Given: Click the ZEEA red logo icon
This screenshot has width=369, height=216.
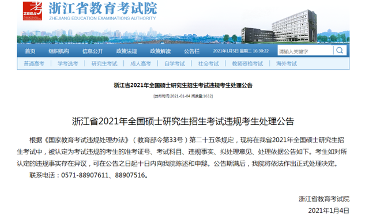Looking at the screenshot, I should [x=32, y=11].
